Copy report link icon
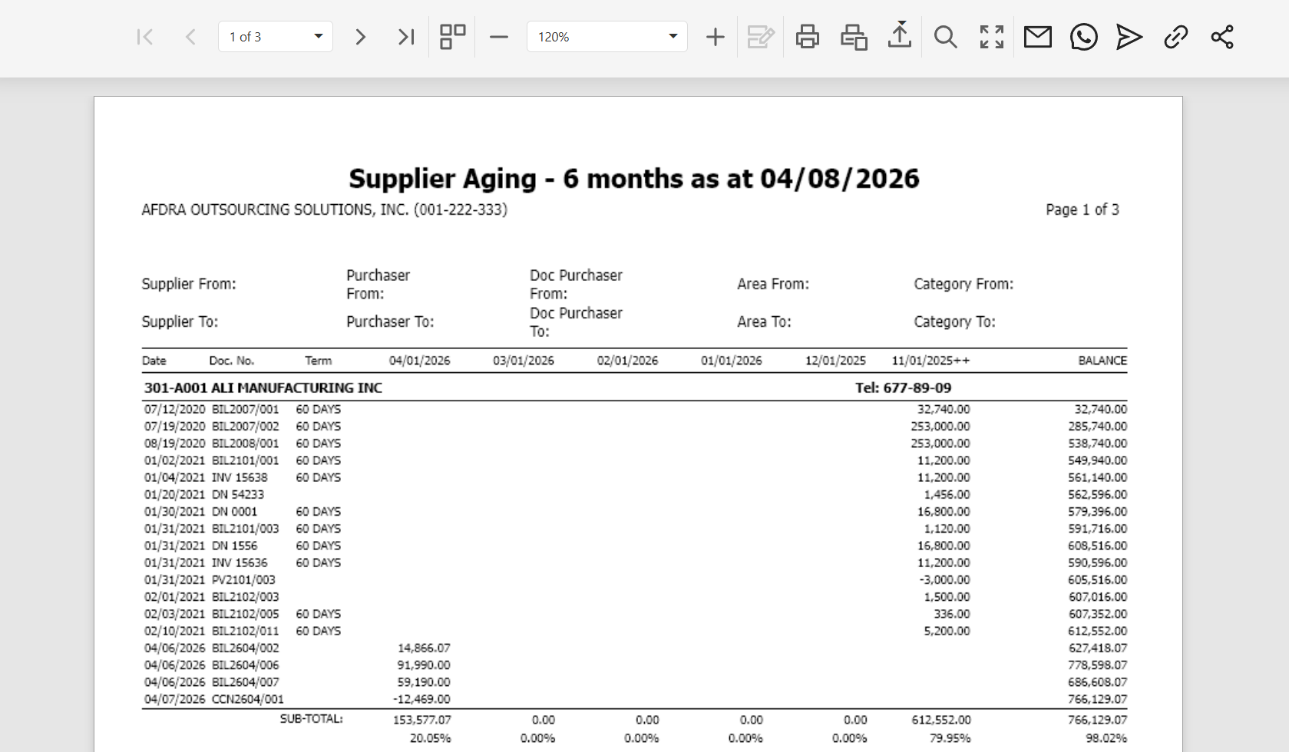This screenshot has height=752, width=1289. (x=1175, y=37)
